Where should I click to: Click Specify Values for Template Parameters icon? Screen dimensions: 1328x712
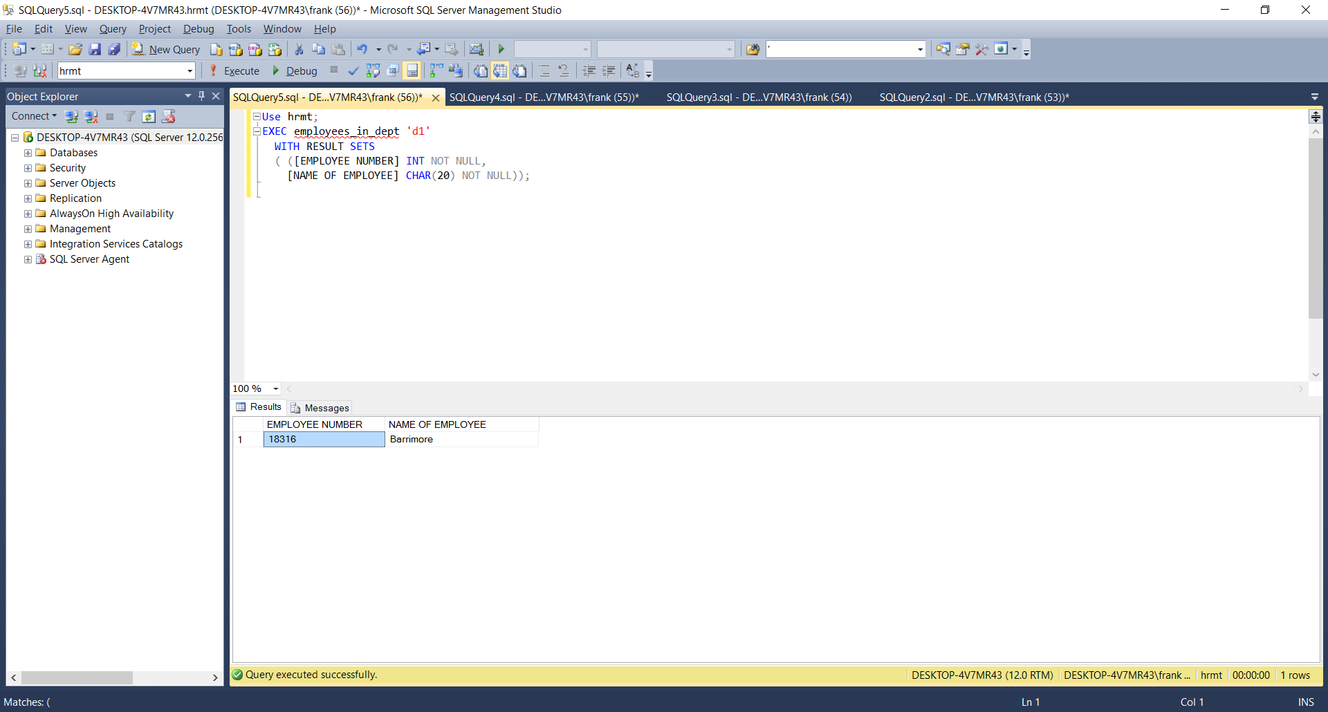632,71
